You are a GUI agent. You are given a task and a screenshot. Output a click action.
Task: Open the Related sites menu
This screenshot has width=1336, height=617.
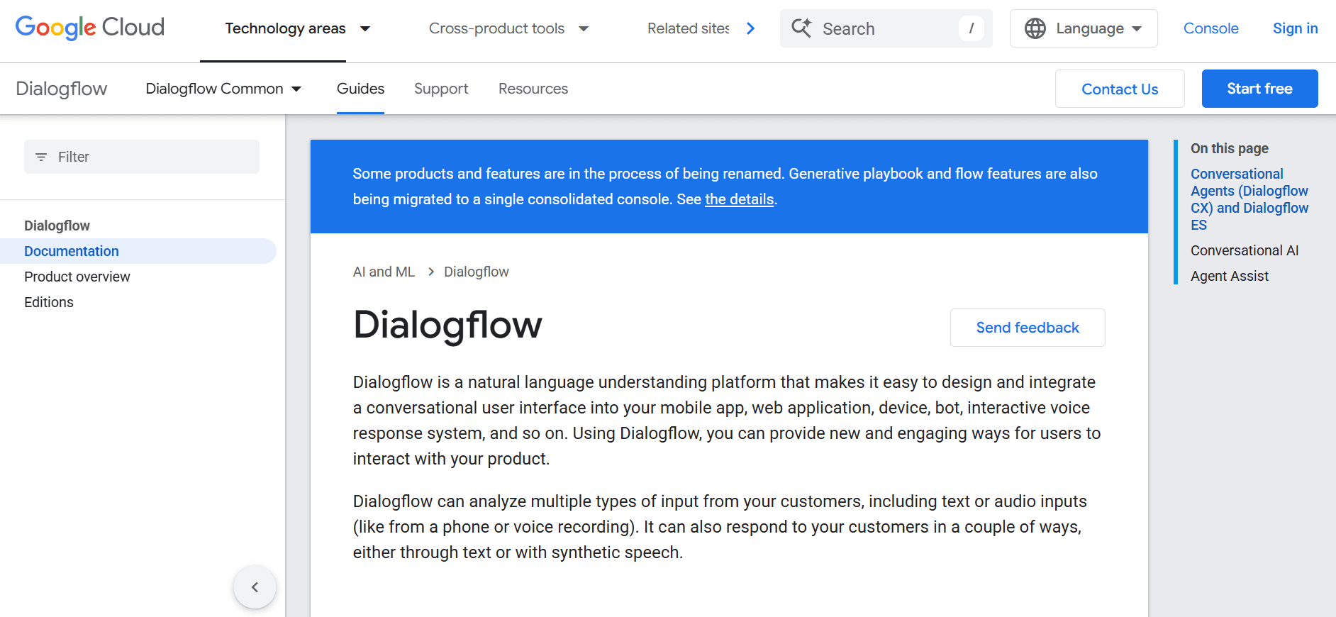click(x=689, y=28)
